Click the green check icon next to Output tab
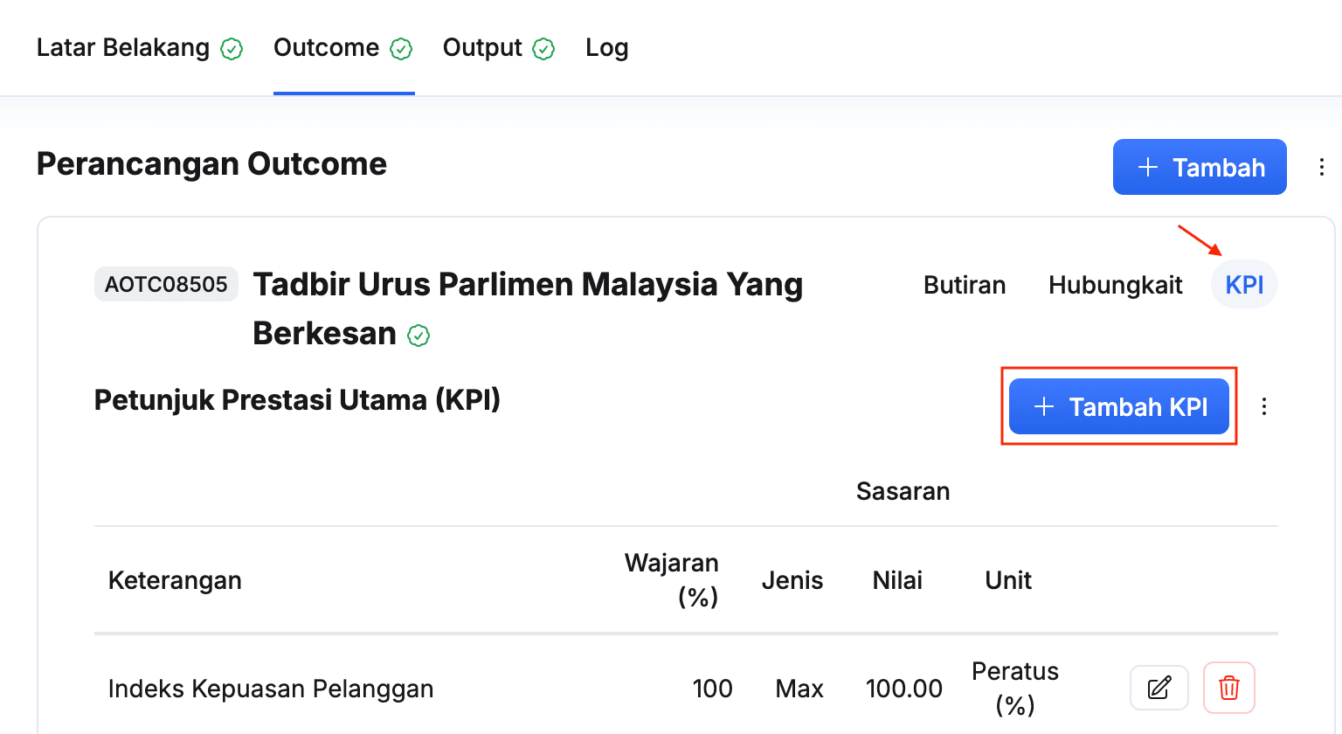The image size is (1342, 734). [x=543, y=49]
